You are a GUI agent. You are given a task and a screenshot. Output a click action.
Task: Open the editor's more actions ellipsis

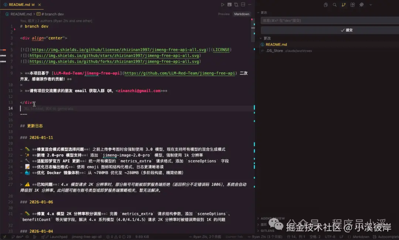(x=250, y=5)
